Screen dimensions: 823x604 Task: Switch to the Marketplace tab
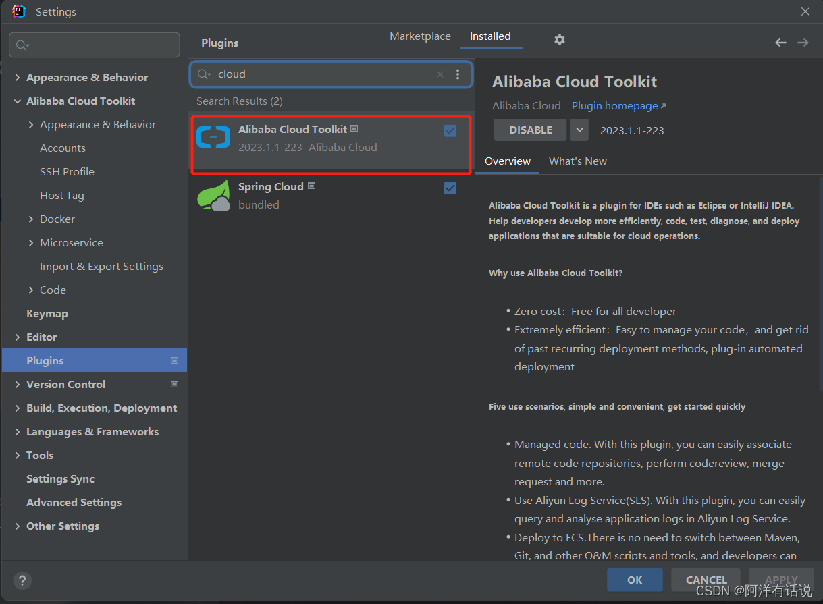point(420,36)
